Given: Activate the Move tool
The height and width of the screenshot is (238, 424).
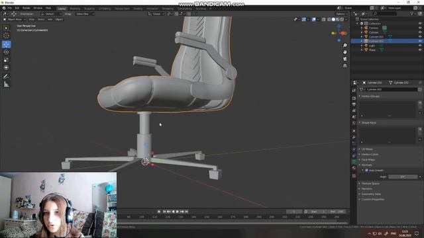Looking at the screenshot, I should 6,44.
